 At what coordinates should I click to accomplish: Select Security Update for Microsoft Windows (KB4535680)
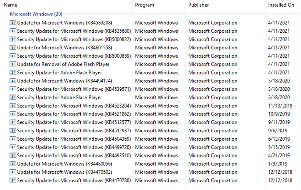click(x=74, y=31)
